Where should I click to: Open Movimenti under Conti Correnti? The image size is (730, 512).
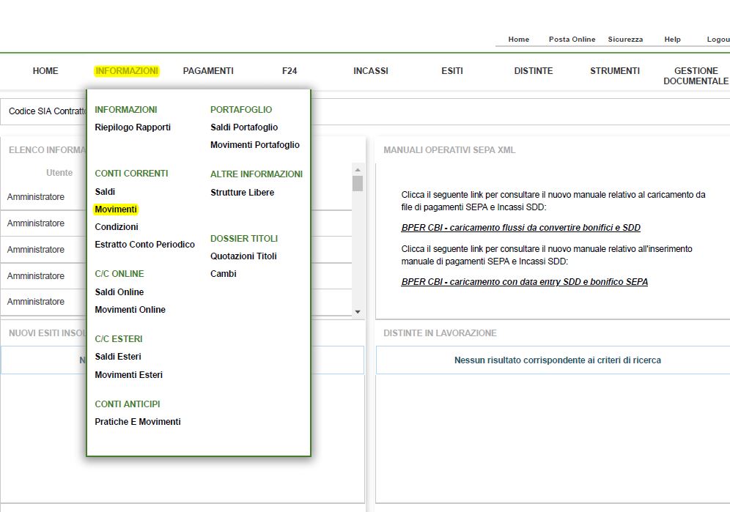pos(116,209)
